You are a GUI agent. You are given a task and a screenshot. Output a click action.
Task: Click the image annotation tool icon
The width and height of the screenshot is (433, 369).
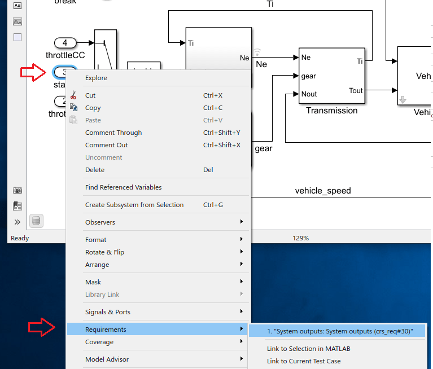point(17,21)
